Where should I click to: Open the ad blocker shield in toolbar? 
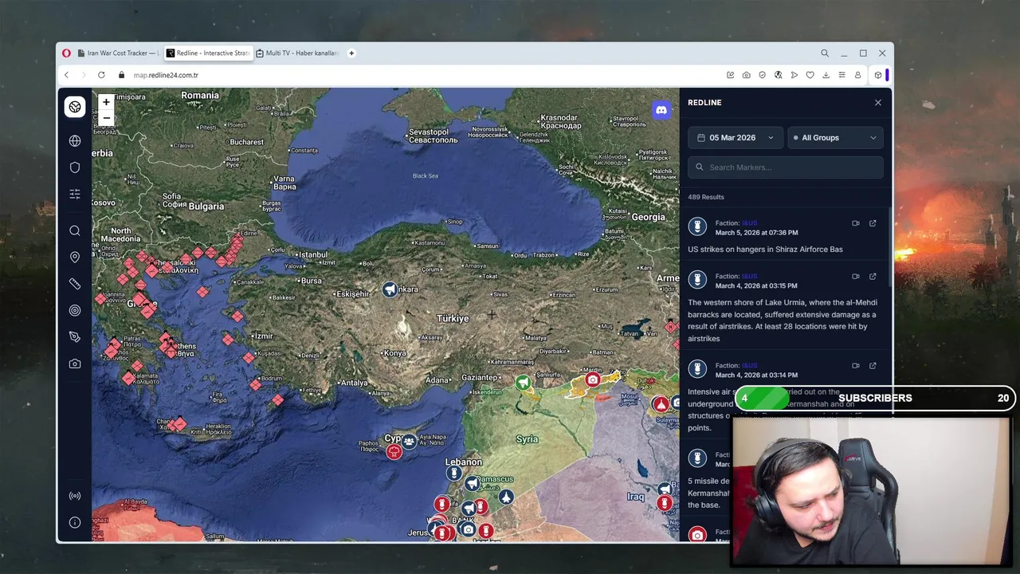(762, 75)
